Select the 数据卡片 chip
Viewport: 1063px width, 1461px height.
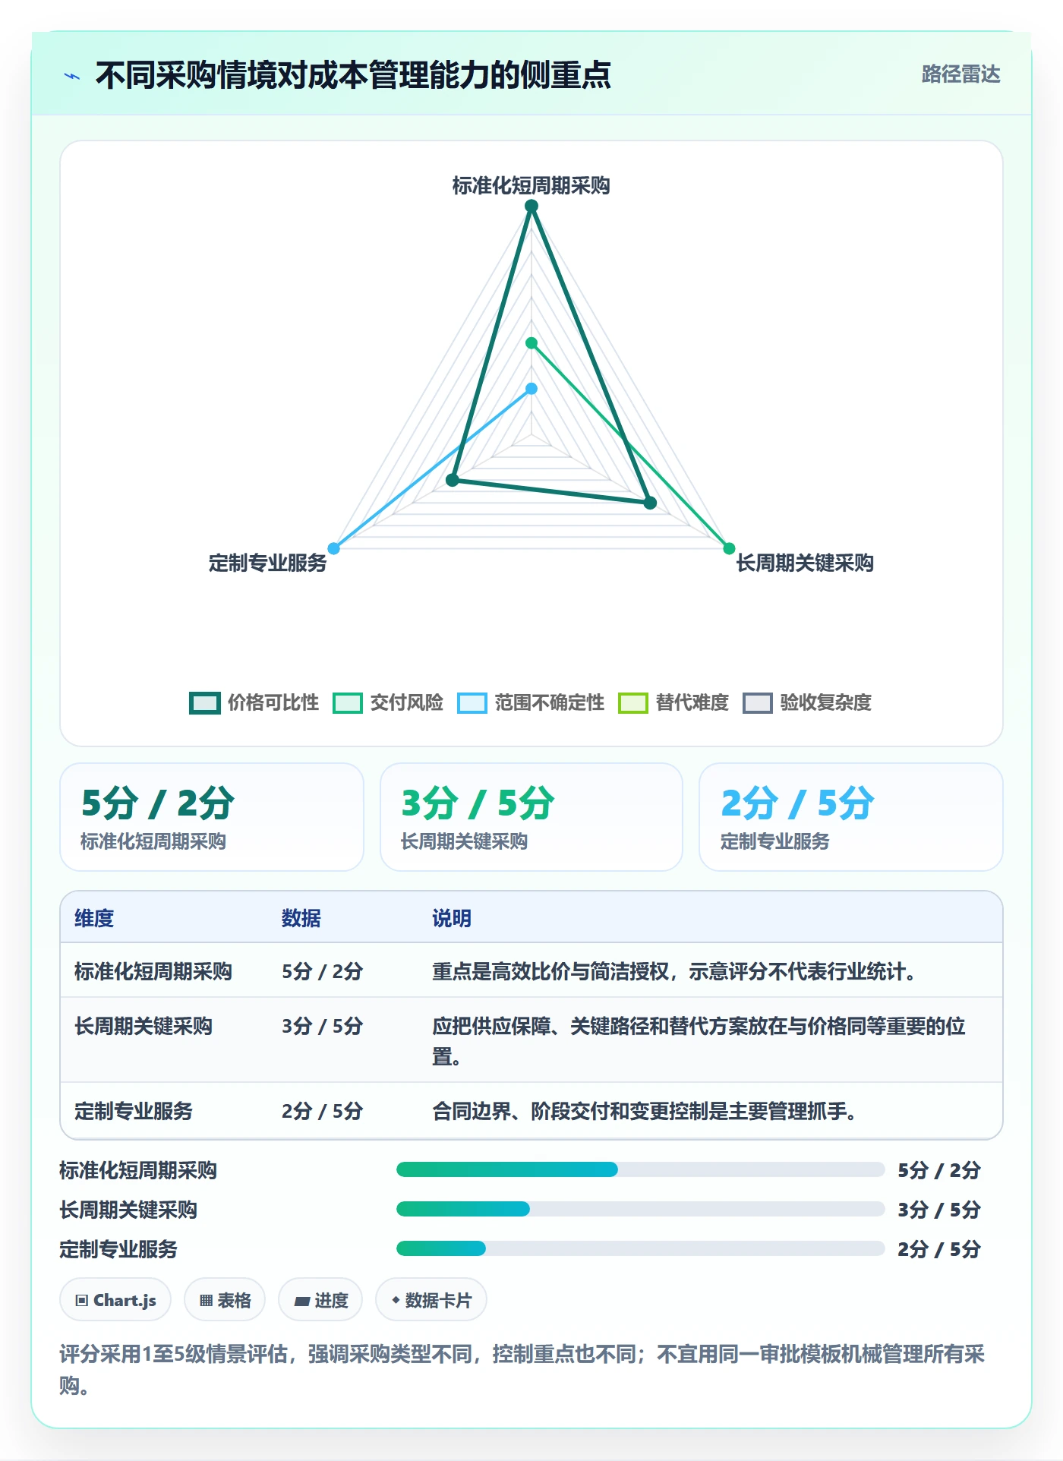[x=431, y=1300]
